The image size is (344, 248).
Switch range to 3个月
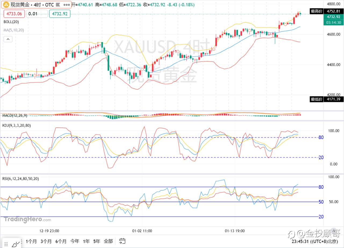tap(46, 241)
